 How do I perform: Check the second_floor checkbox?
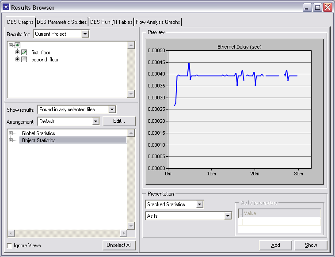[24, 60]
